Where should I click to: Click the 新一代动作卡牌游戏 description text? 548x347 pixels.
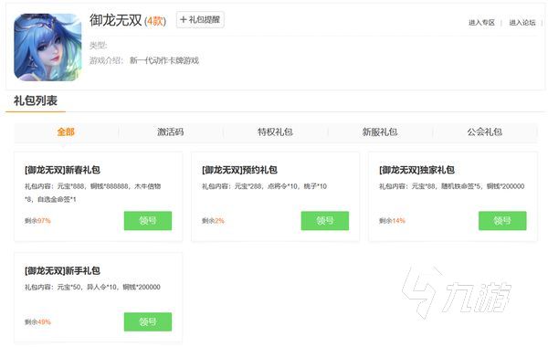tap(164, 60)
